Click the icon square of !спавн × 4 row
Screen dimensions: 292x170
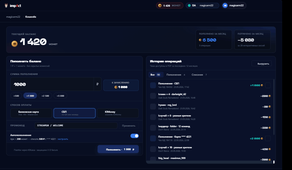[x=153, y=96]
